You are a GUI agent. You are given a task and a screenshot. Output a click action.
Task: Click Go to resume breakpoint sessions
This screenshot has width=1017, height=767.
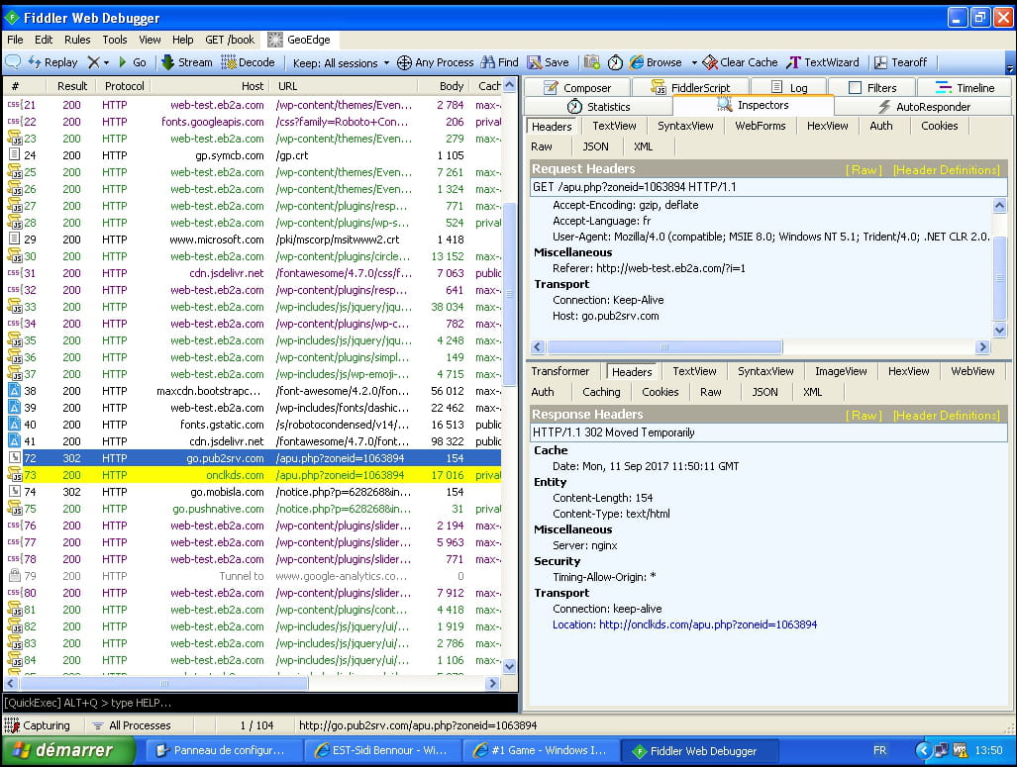pos(133,62)
